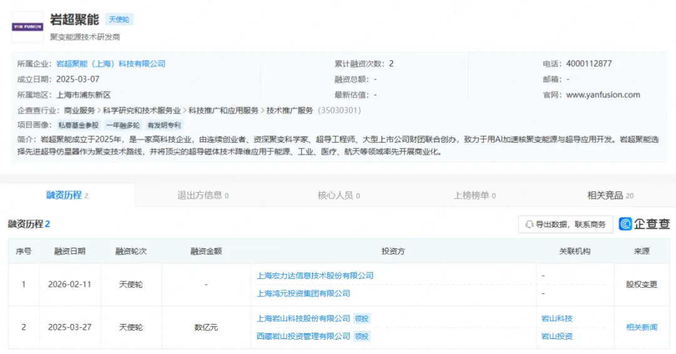Image resolution: width=676 pixels, height=354 pixels.
Task: Click the Yan Fusion company logo thumbnail
Action: tap(27, 27)
